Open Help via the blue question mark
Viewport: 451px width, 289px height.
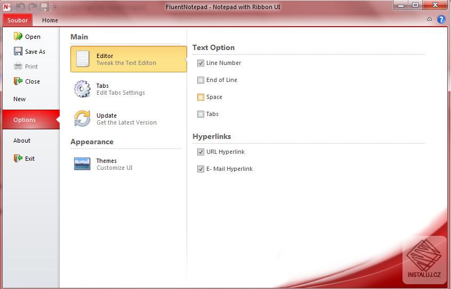click(x=441, y=19)
